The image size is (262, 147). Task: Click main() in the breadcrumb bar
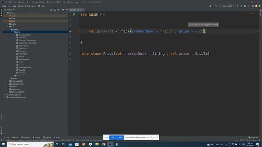pyautogui.click(x=42, y=6)
